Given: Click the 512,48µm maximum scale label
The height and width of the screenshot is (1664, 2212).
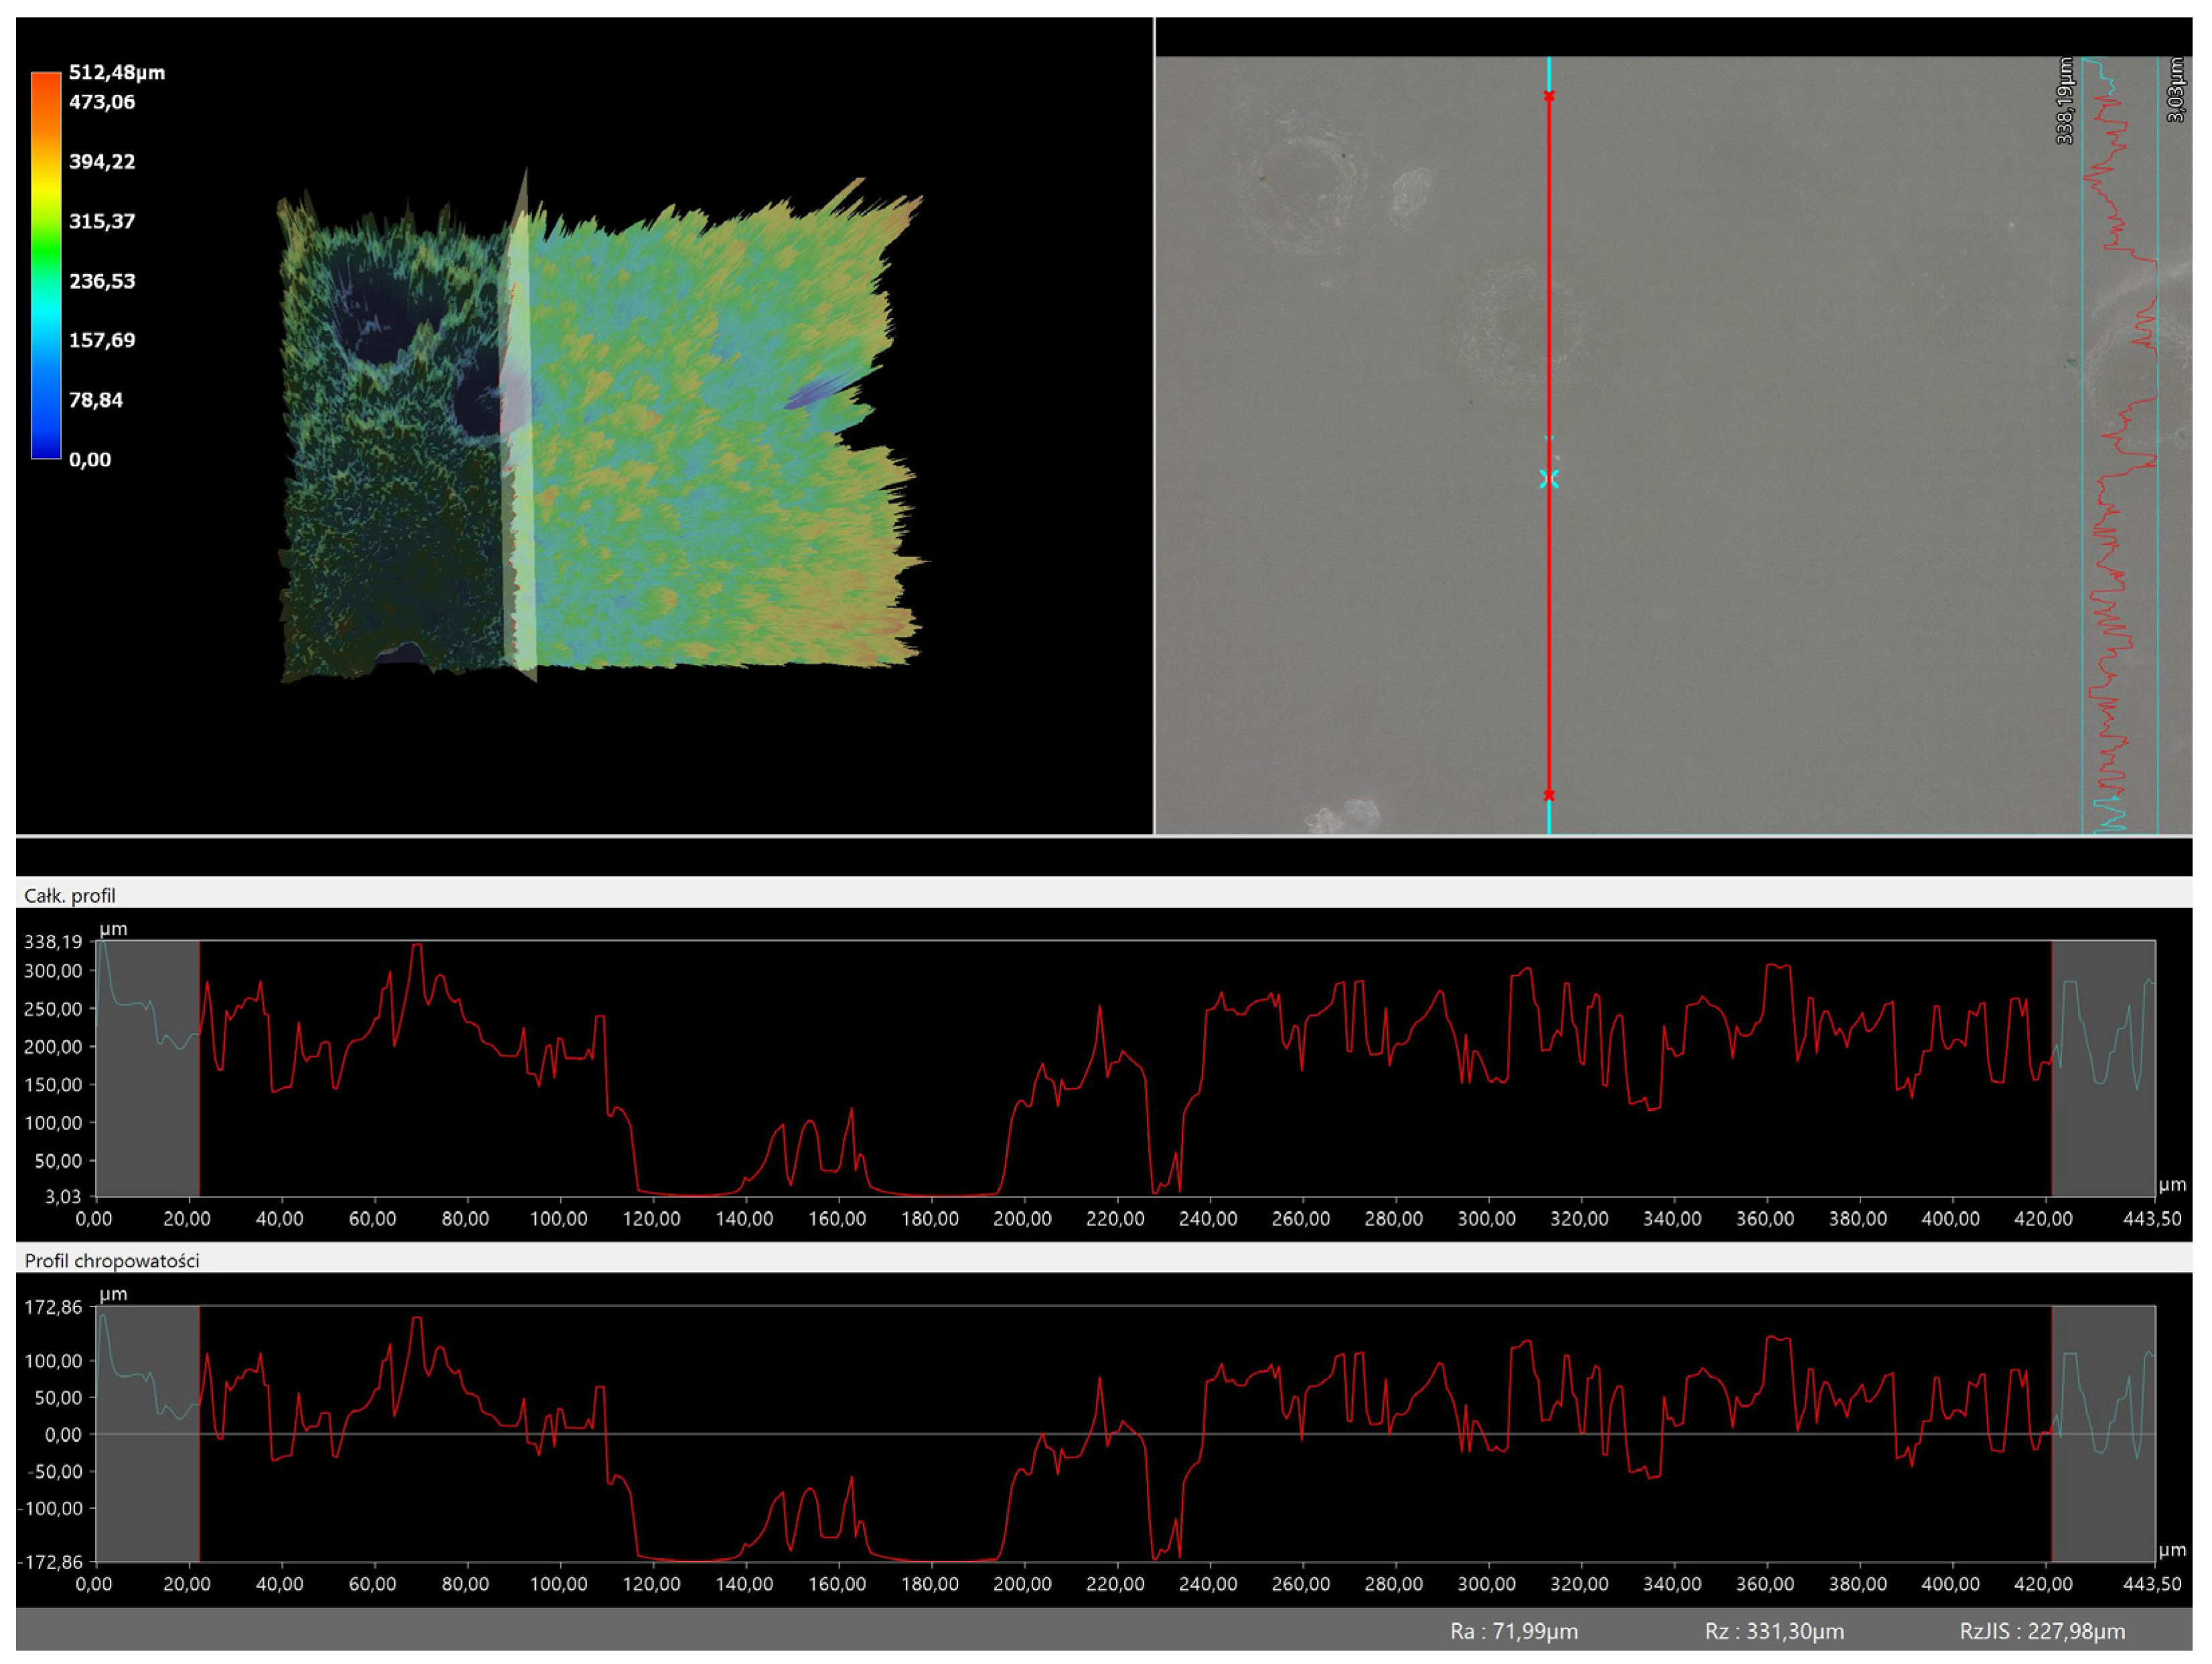Looking at the screenshot, I should pyautogui.click(x=117, y=72).
